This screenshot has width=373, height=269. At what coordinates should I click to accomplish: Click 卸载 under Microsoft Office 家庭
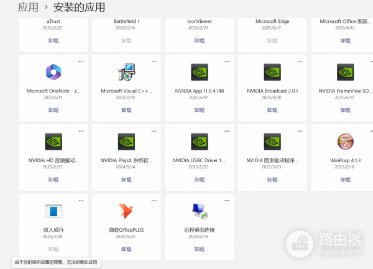pyautogui.click(x=346, y=40)
